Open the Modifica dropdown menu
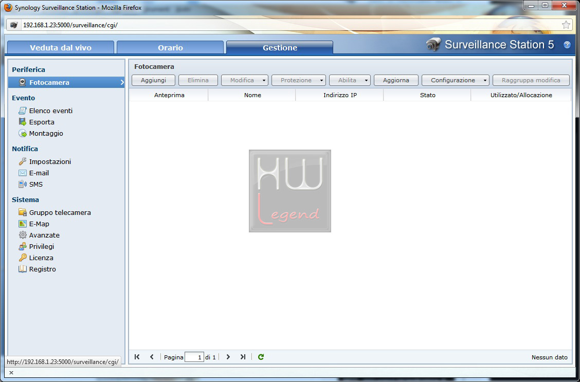The height and width of the screenshot is (382, 580). point(245,80)
